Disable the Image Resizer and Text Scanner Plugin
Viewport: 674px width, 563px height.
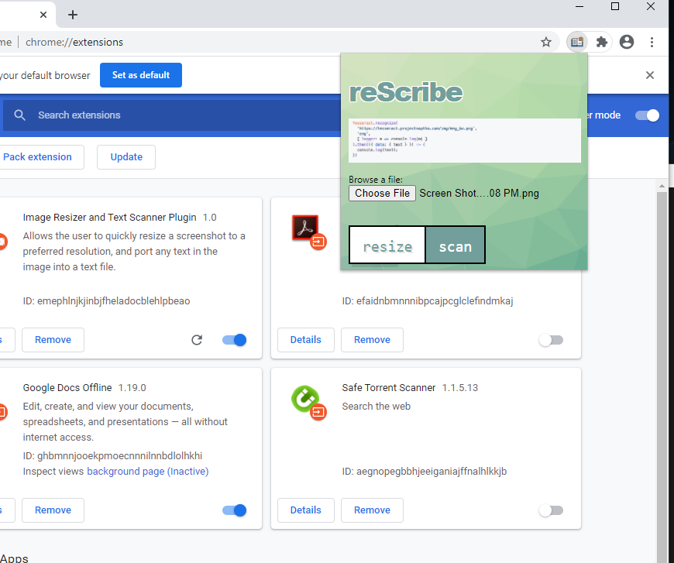(234, 340)
